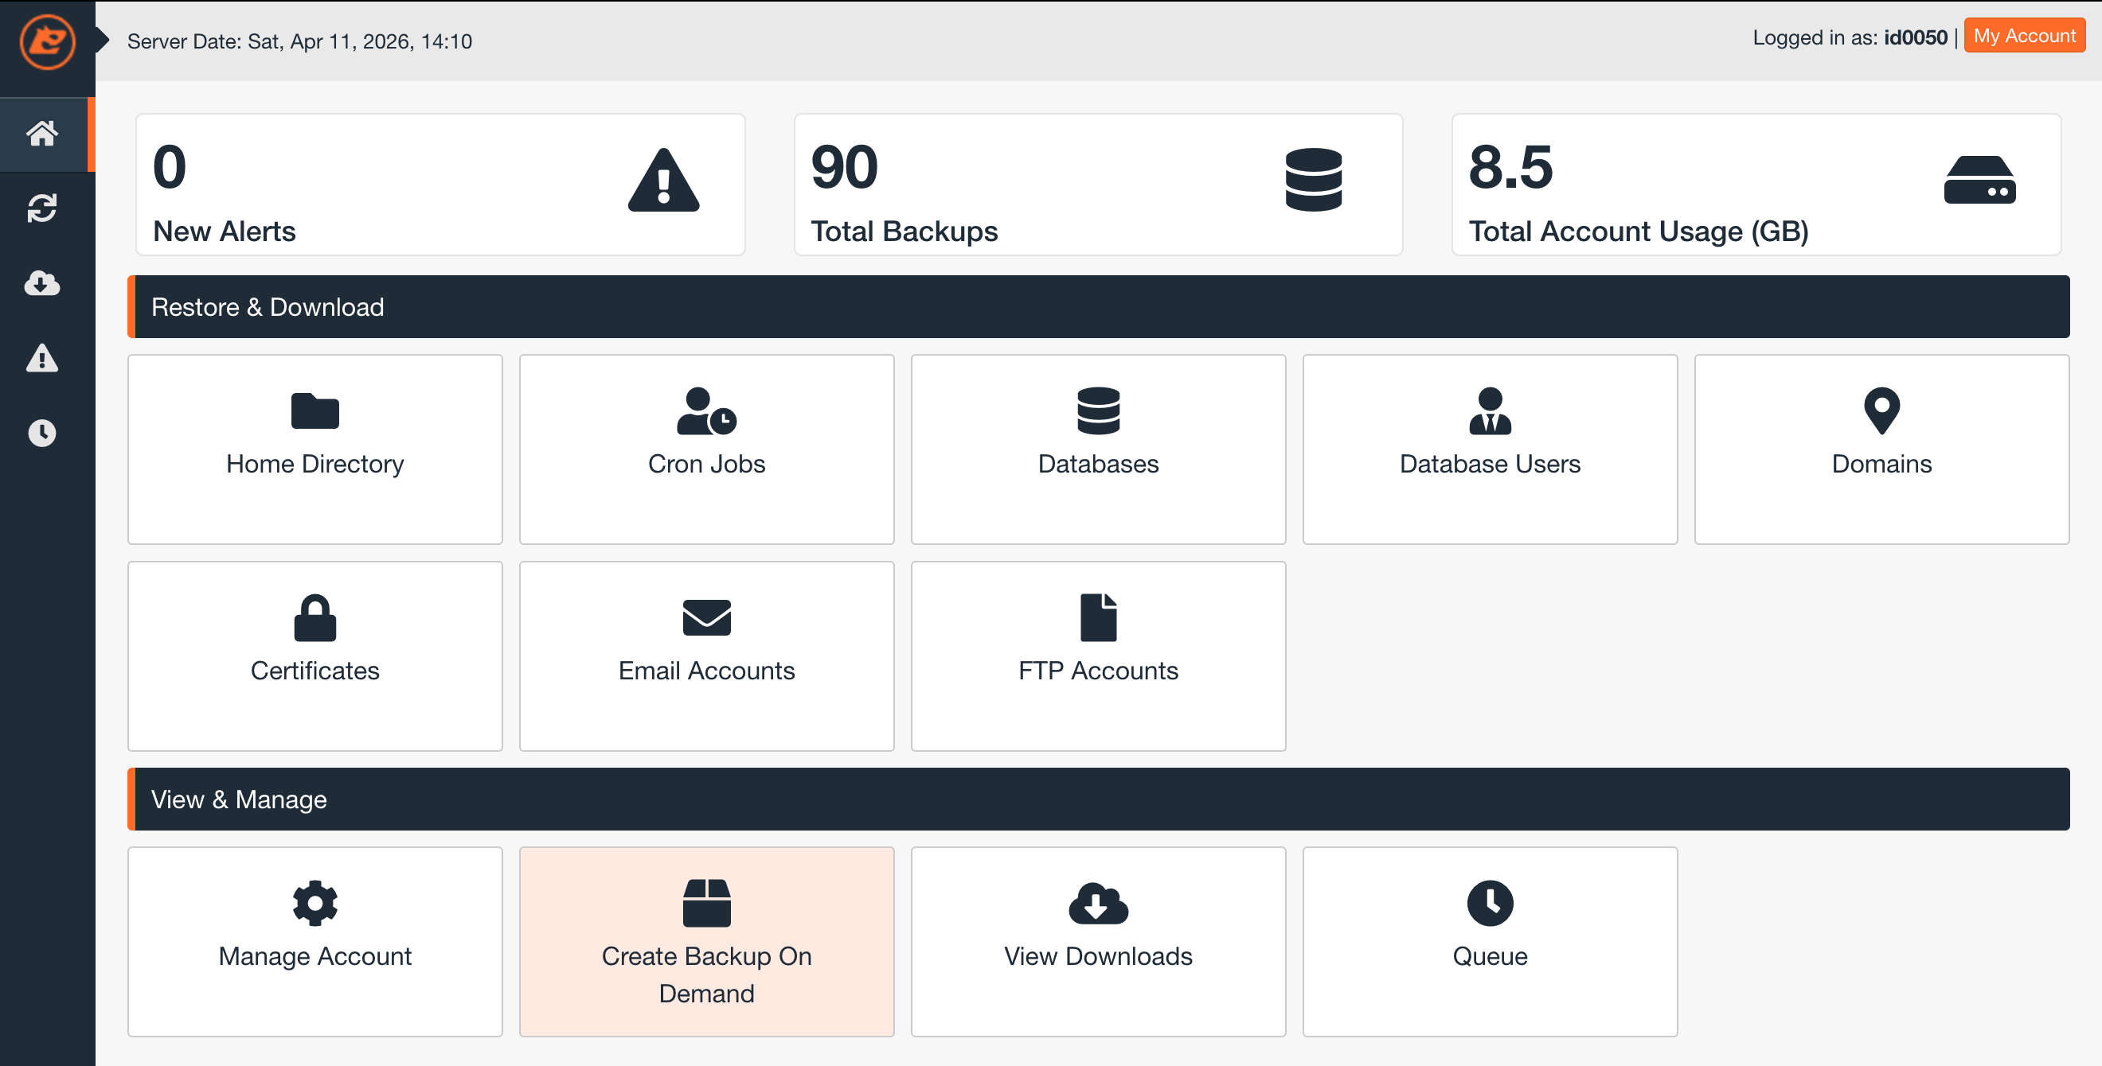
Task: Open the Certificates tile
Action: click(x=315, y=656)
